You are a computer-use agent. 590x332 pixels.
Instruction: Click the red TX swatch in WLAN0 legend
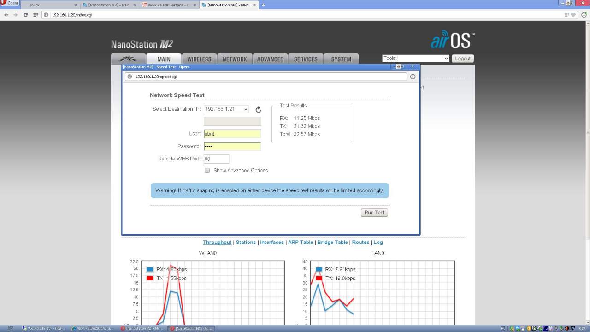pyautogui.click(x=150, y=279)
